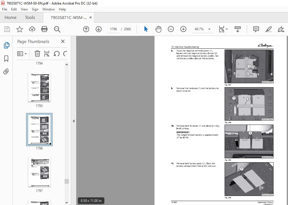Print the document
Screen dimensions: 288x205
(x=44, y=29)
